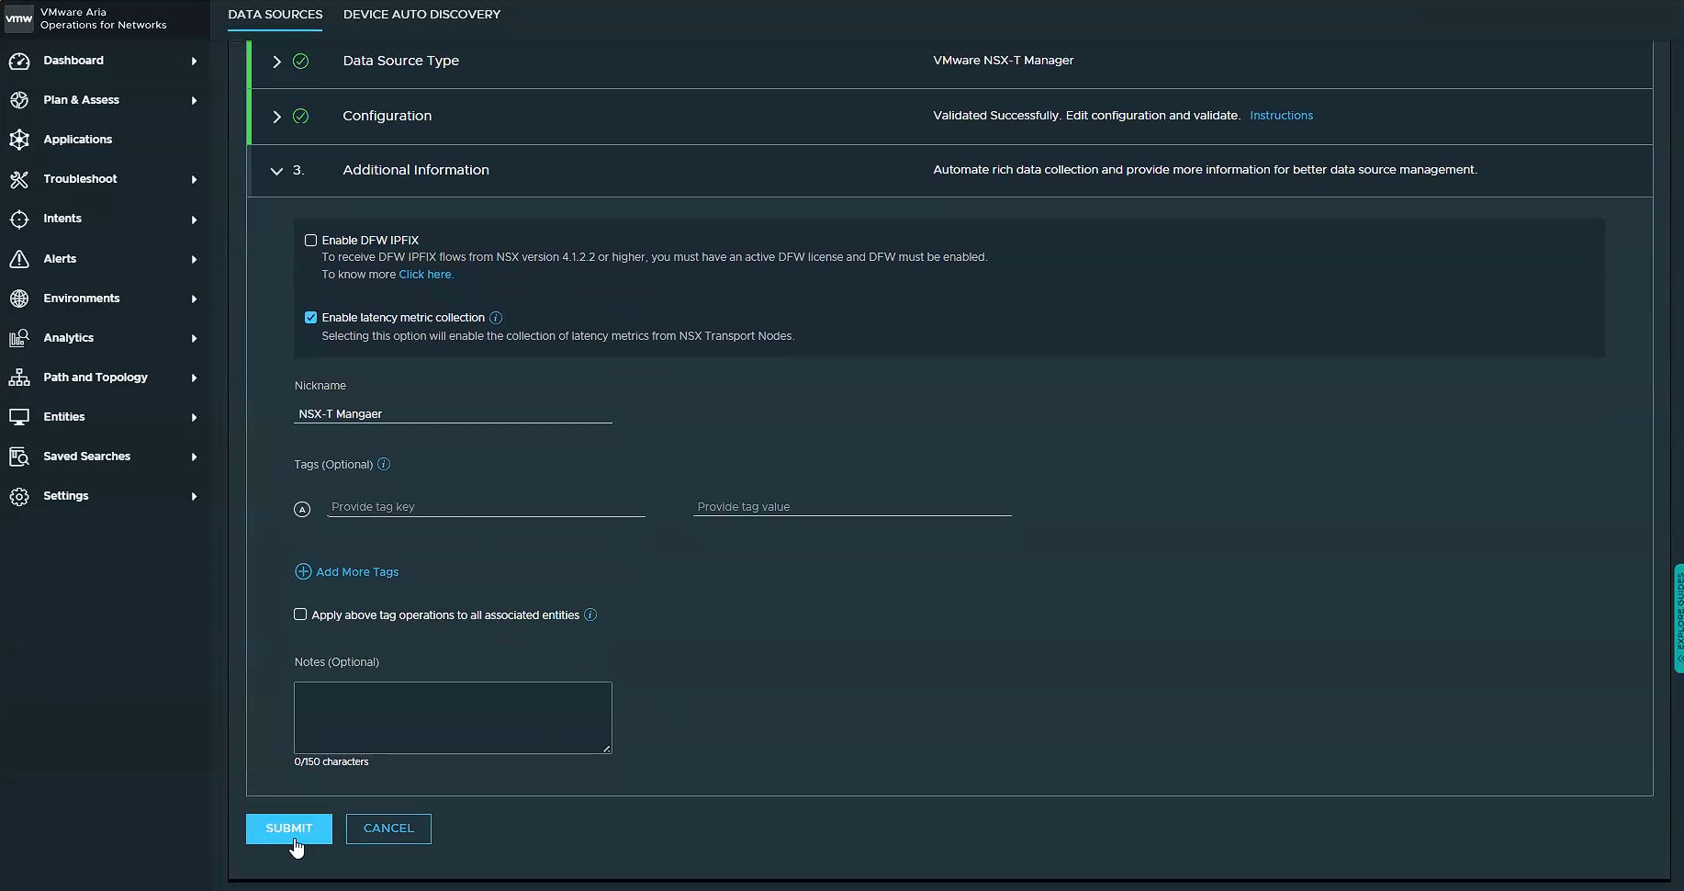Click the '0/150 characters' counter text

coord(331,762)
